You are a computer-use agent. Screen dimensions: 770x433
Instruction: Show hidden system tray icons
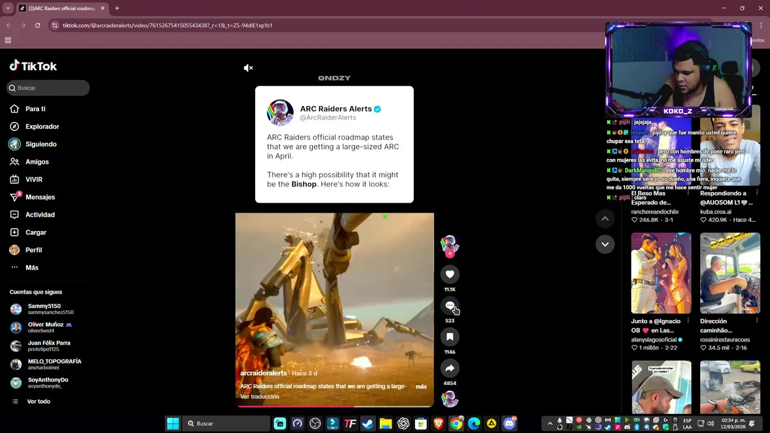[550, 423]
